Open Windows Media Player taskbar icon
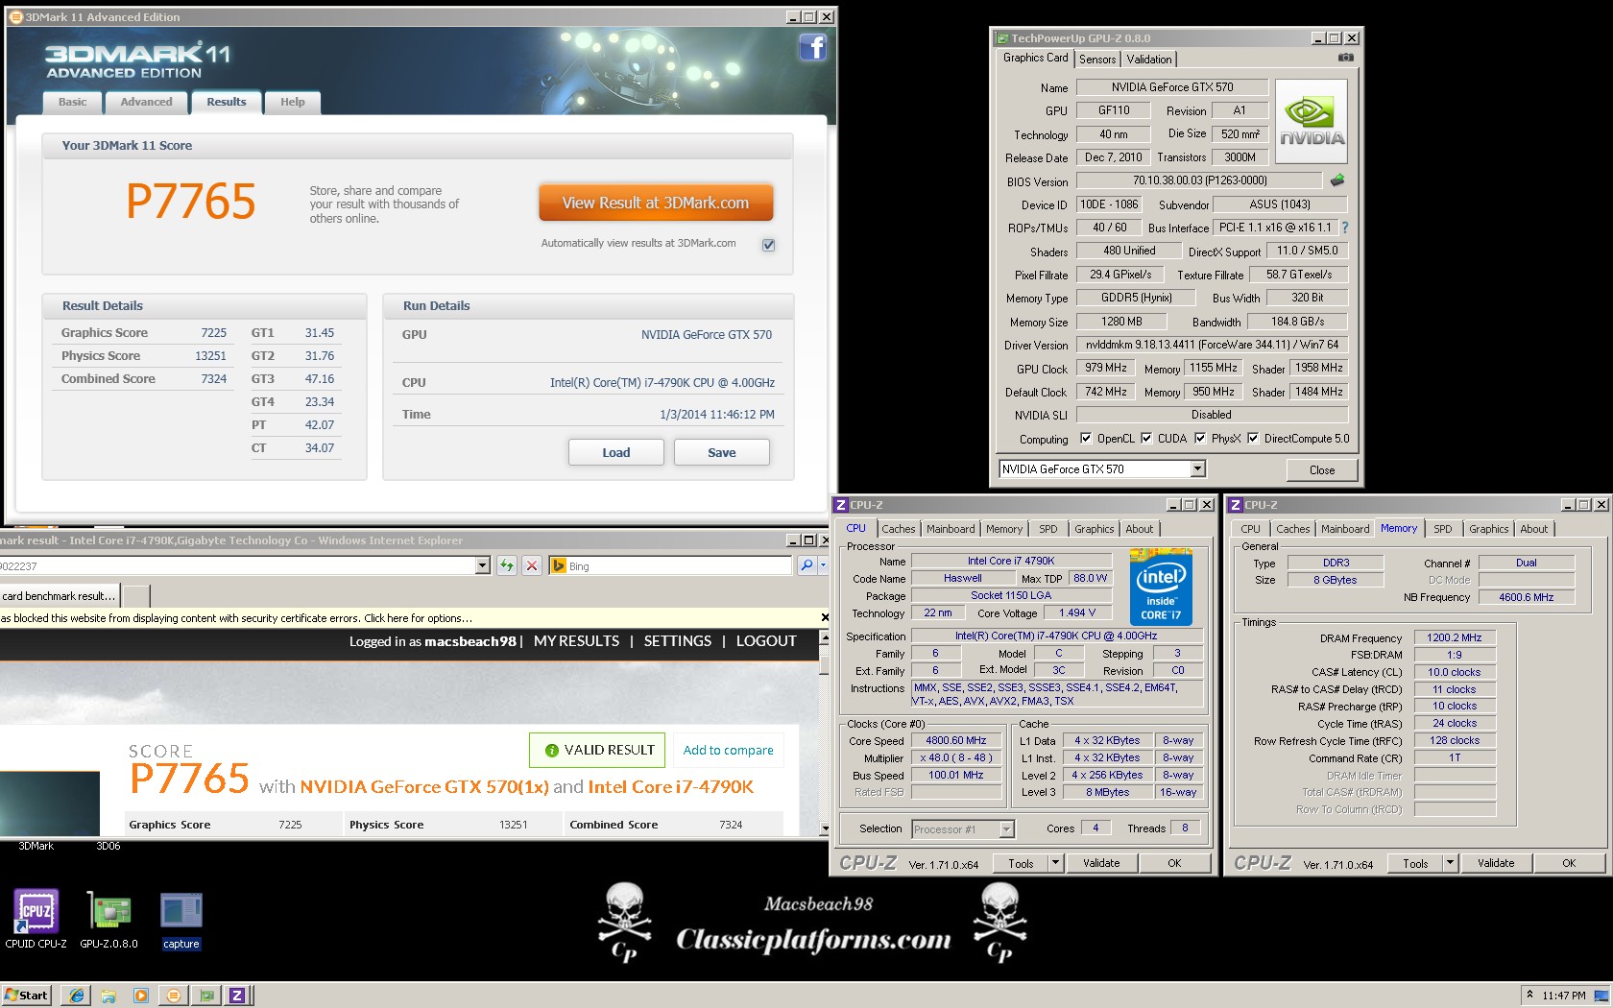This screenshot has width=1613, height=1008. pos(141,996)
